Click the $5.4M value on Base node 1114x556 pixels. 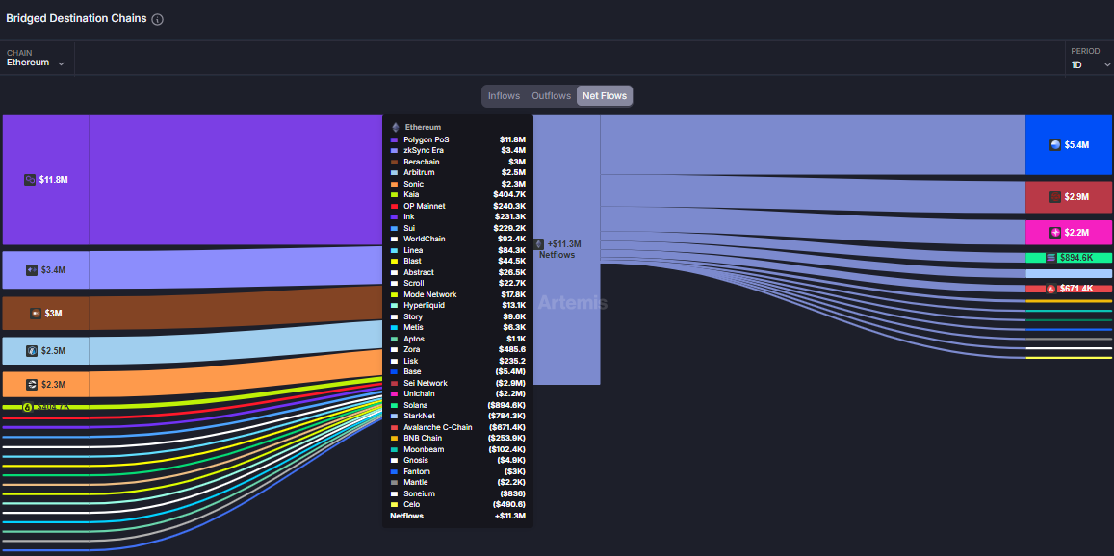(1076, 145)
